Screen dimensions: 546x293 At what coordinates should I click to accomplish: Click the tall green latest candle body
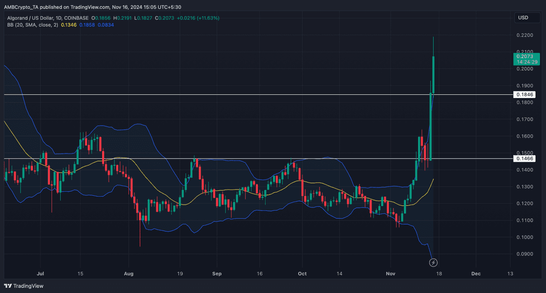click(434, 75)
